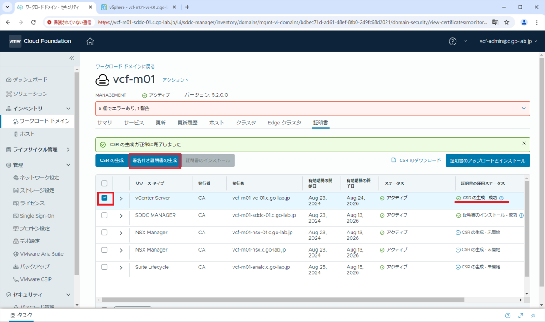Click info icon next to 証明書のインストール - 成功
Screen dimensions: 545x322
(x=521, y=215)
